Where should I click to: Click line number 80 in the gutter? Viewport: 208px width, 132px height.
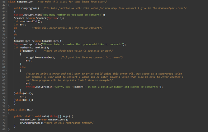point(4,129)
